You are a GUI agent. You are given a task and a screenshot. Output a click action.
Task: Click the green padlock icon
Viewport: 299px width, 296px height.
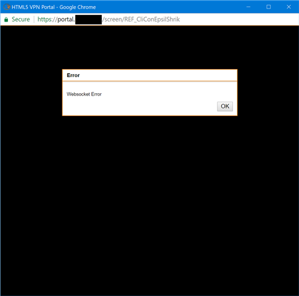(6, 20)
